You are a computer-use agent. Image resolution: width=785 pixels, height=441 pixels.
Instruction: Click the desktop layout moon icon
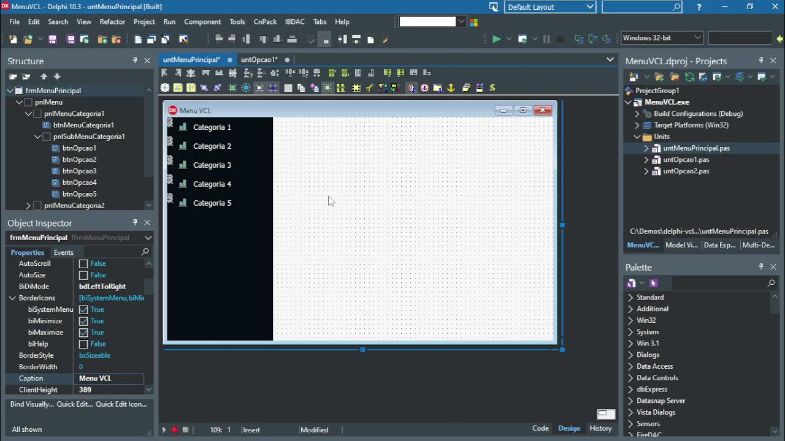pyautogui.click(x=494, y=7)
